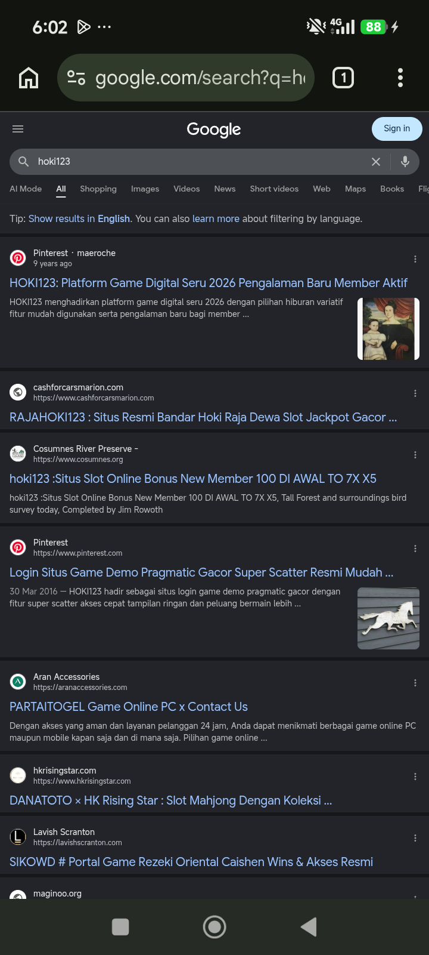Tap the learn more link
This screenshot has width=429, height=955.
(x=216, y=218)
